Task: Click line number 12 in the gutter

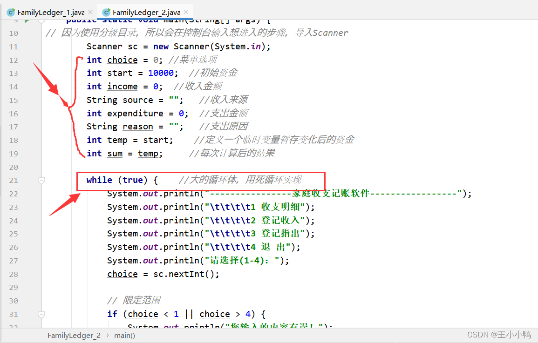Action: tap(14, 61)
